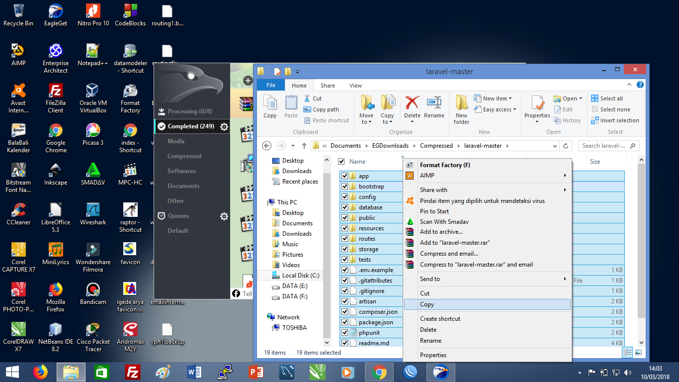Viewport: 679px width, 382px height.
Task: Select Scan With Smadav in the context menu
Action: point(487,222)
